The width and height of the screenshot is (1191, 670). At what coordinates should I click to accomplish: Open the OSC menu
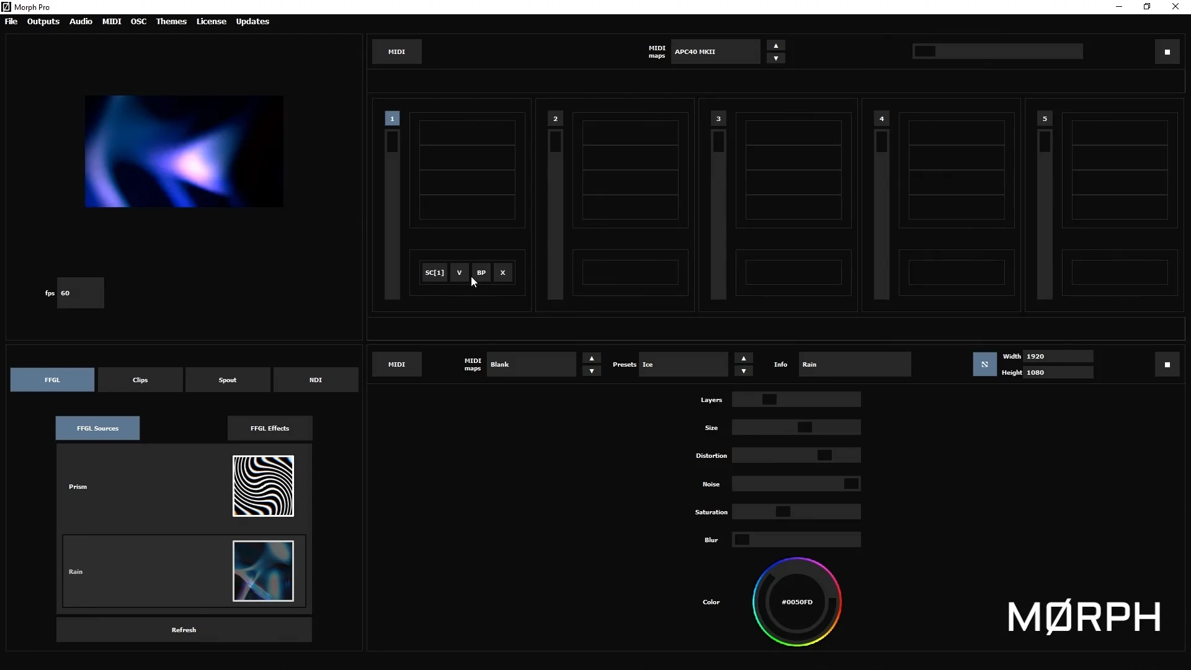[x=138, y=21]
